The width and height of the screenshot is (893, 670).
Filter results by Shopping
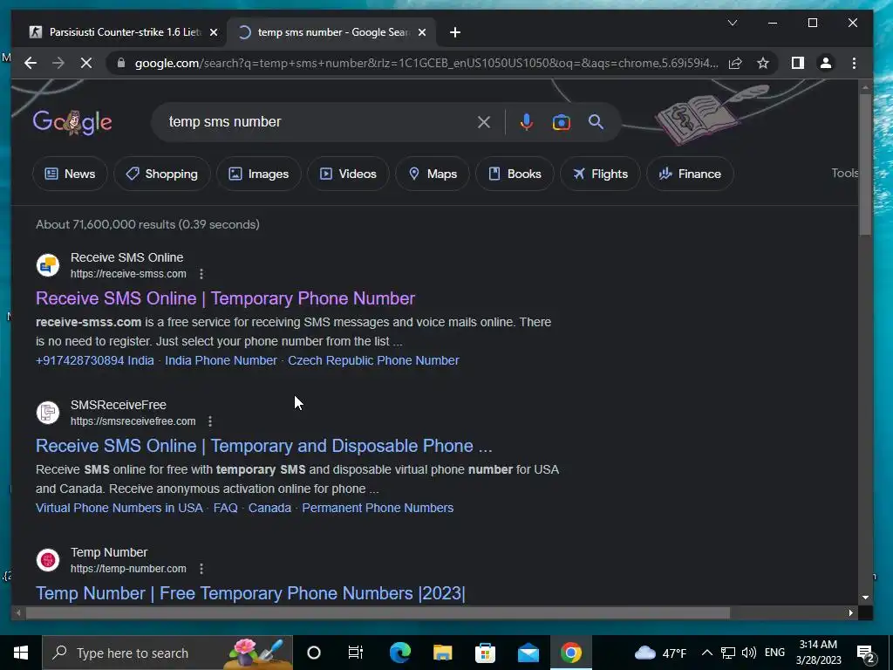coord(162,174)
